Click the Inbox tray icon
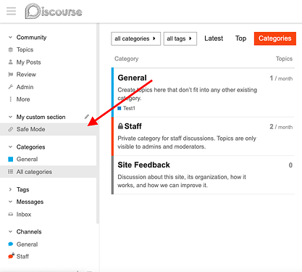Image resolution: width=302 pixels, height=272 pixels. coord(10,214)
